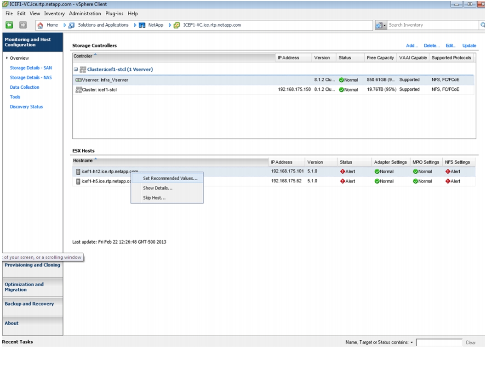Click the gray Forward navigation arrow
The image size is (486, 366).
(x=23, y=25)
